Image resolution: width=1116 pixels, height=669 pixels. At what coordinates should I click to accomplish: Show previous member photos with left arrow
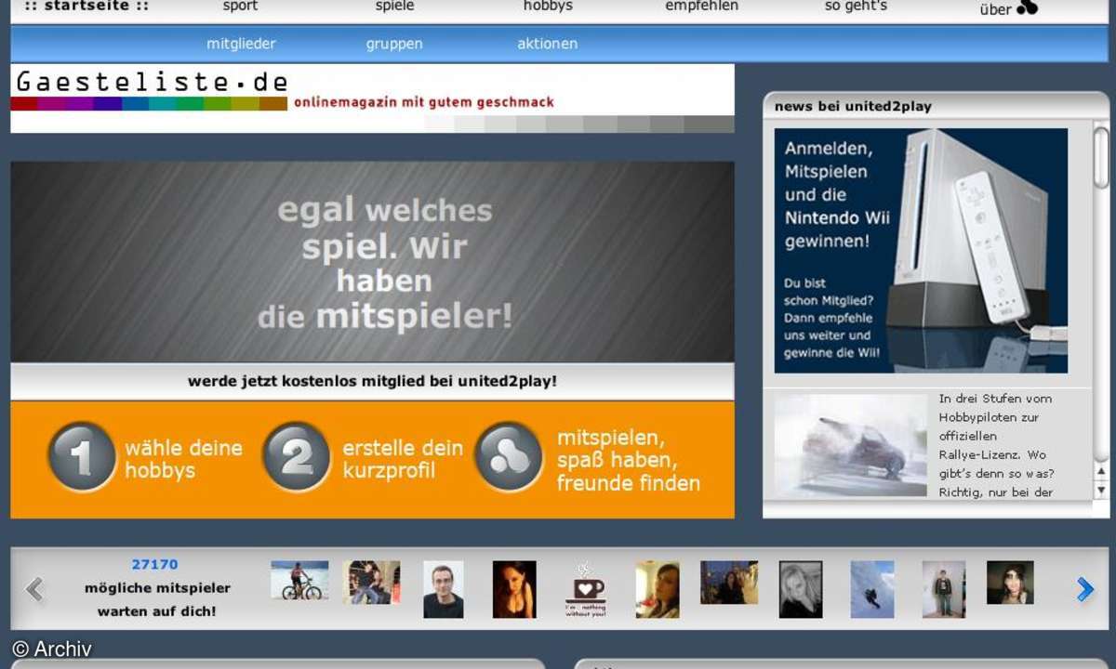click(34, 589)
